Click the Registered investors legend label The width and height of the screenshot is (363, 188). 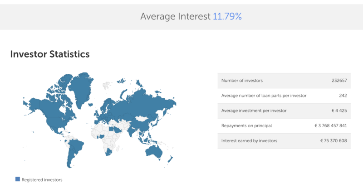point(42,180)
